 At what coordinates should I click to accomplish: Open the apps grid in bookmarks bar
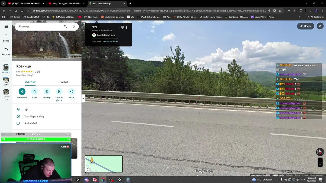[x=3, y=17]
